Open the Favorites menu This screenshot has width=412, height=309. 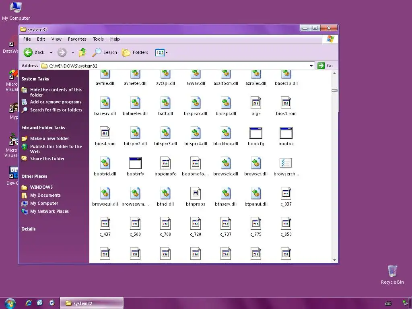pyautogui.click(x=77, y=39)
